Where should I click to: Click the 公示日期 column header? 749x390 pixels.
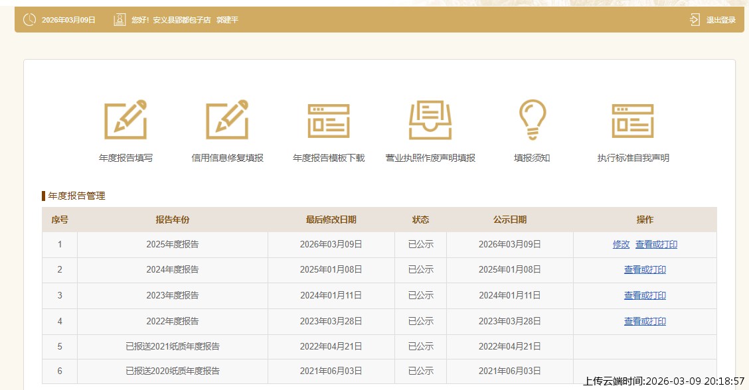tap(510, 220)
